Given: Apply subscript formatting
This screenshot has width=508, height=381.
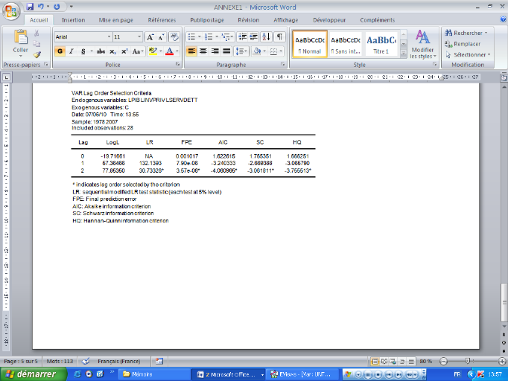Looking at the screenshot, I should coord(112,51).
